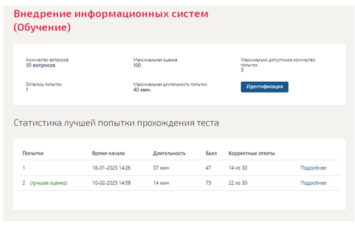355x232 pixels.
Task: Click the score 47 in attempt 1
Action: (209, 168)
